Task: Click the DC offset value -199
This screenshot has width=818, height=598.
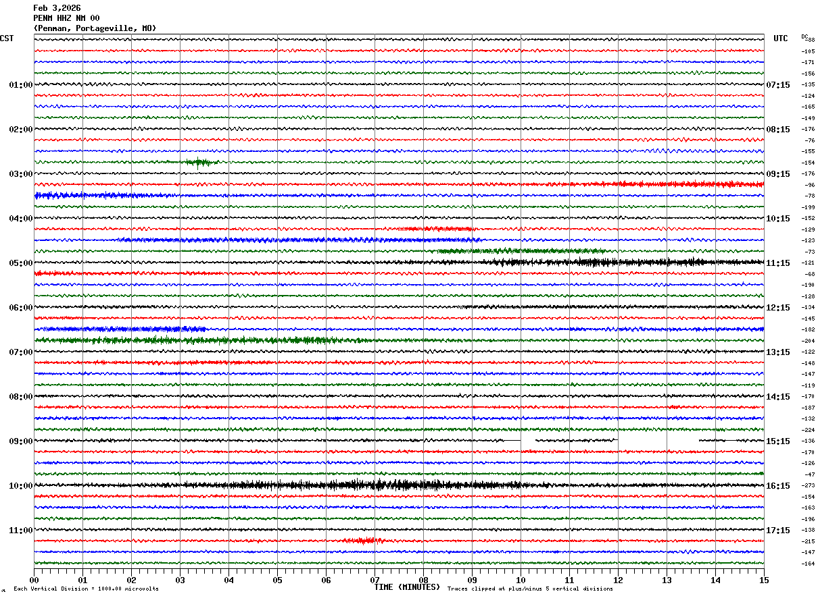Action: (808, 207)
